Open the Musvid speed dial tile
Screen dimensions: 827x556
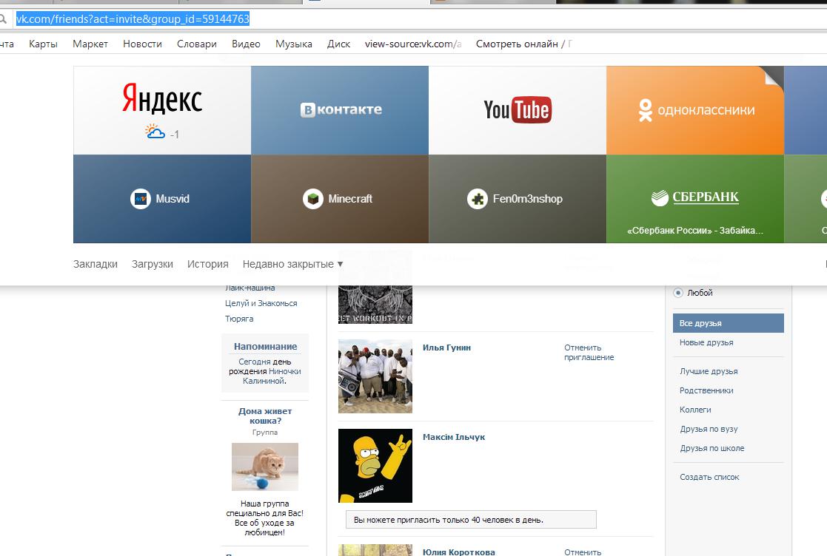tap(162, 198)
